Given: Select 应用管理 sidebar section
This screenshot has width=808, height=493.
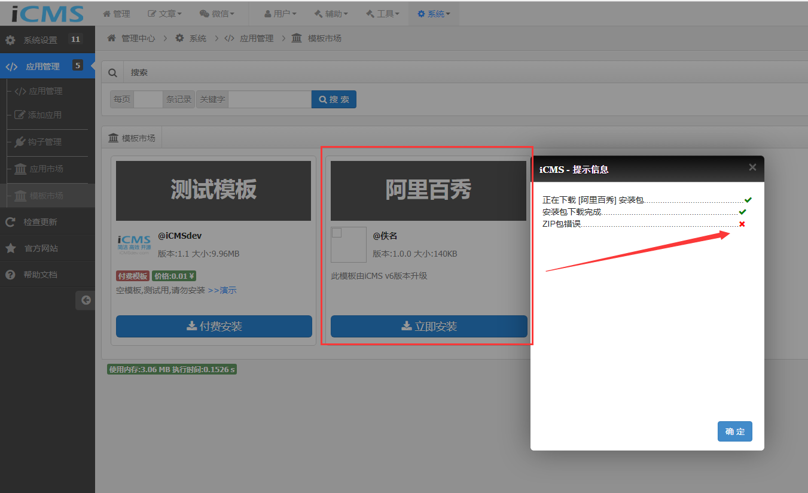Looking at the screenshot, I should (x=47, y=66).
